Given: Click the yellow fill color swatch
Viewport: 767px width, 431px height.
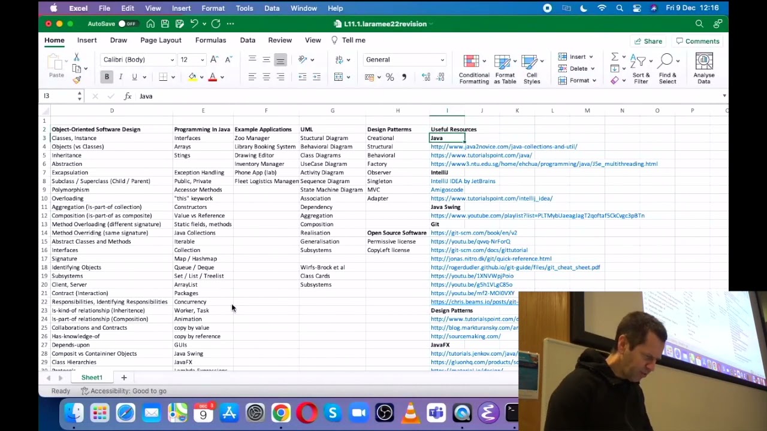Looking at the screenshot, I should pos(192,77).
